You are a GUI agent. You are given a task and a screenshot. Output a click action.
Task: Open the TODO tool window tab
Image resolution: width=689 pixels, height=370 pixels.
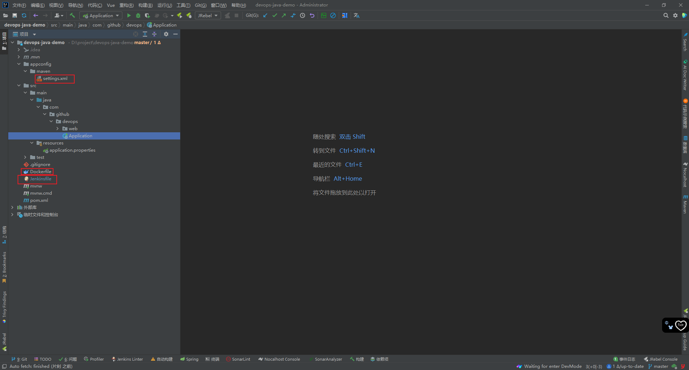click(x=43, y=359)
